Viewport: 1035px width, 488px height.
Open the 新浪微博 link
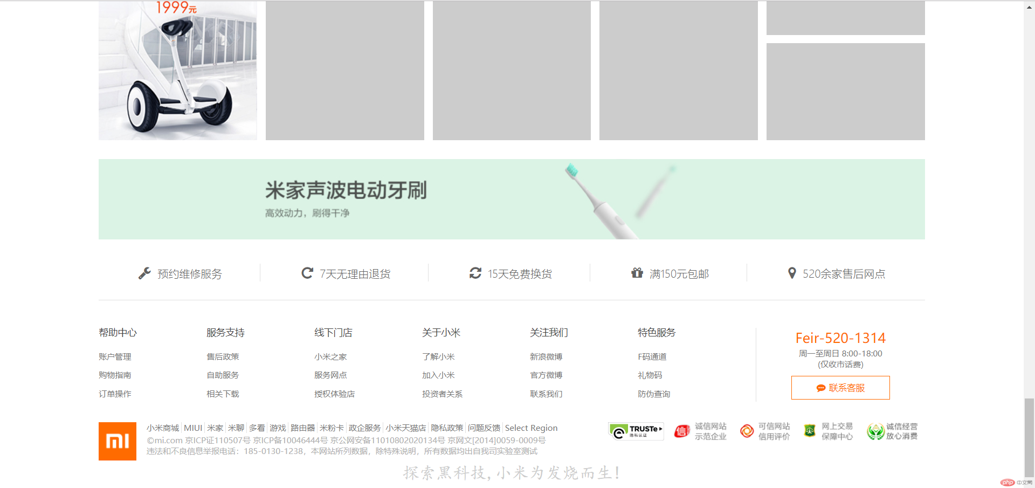(x=546, y=356)
